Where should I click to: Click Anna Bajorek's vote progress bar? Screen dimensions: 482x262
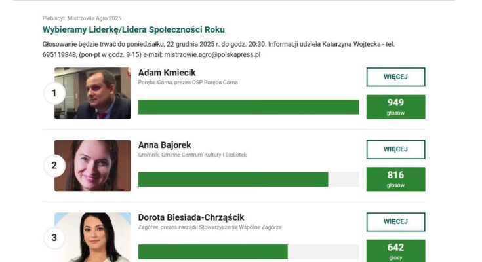coord(249,179)
